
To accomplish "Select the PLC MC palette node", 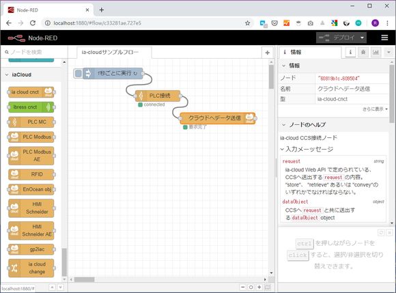I will tap(31, 122).
